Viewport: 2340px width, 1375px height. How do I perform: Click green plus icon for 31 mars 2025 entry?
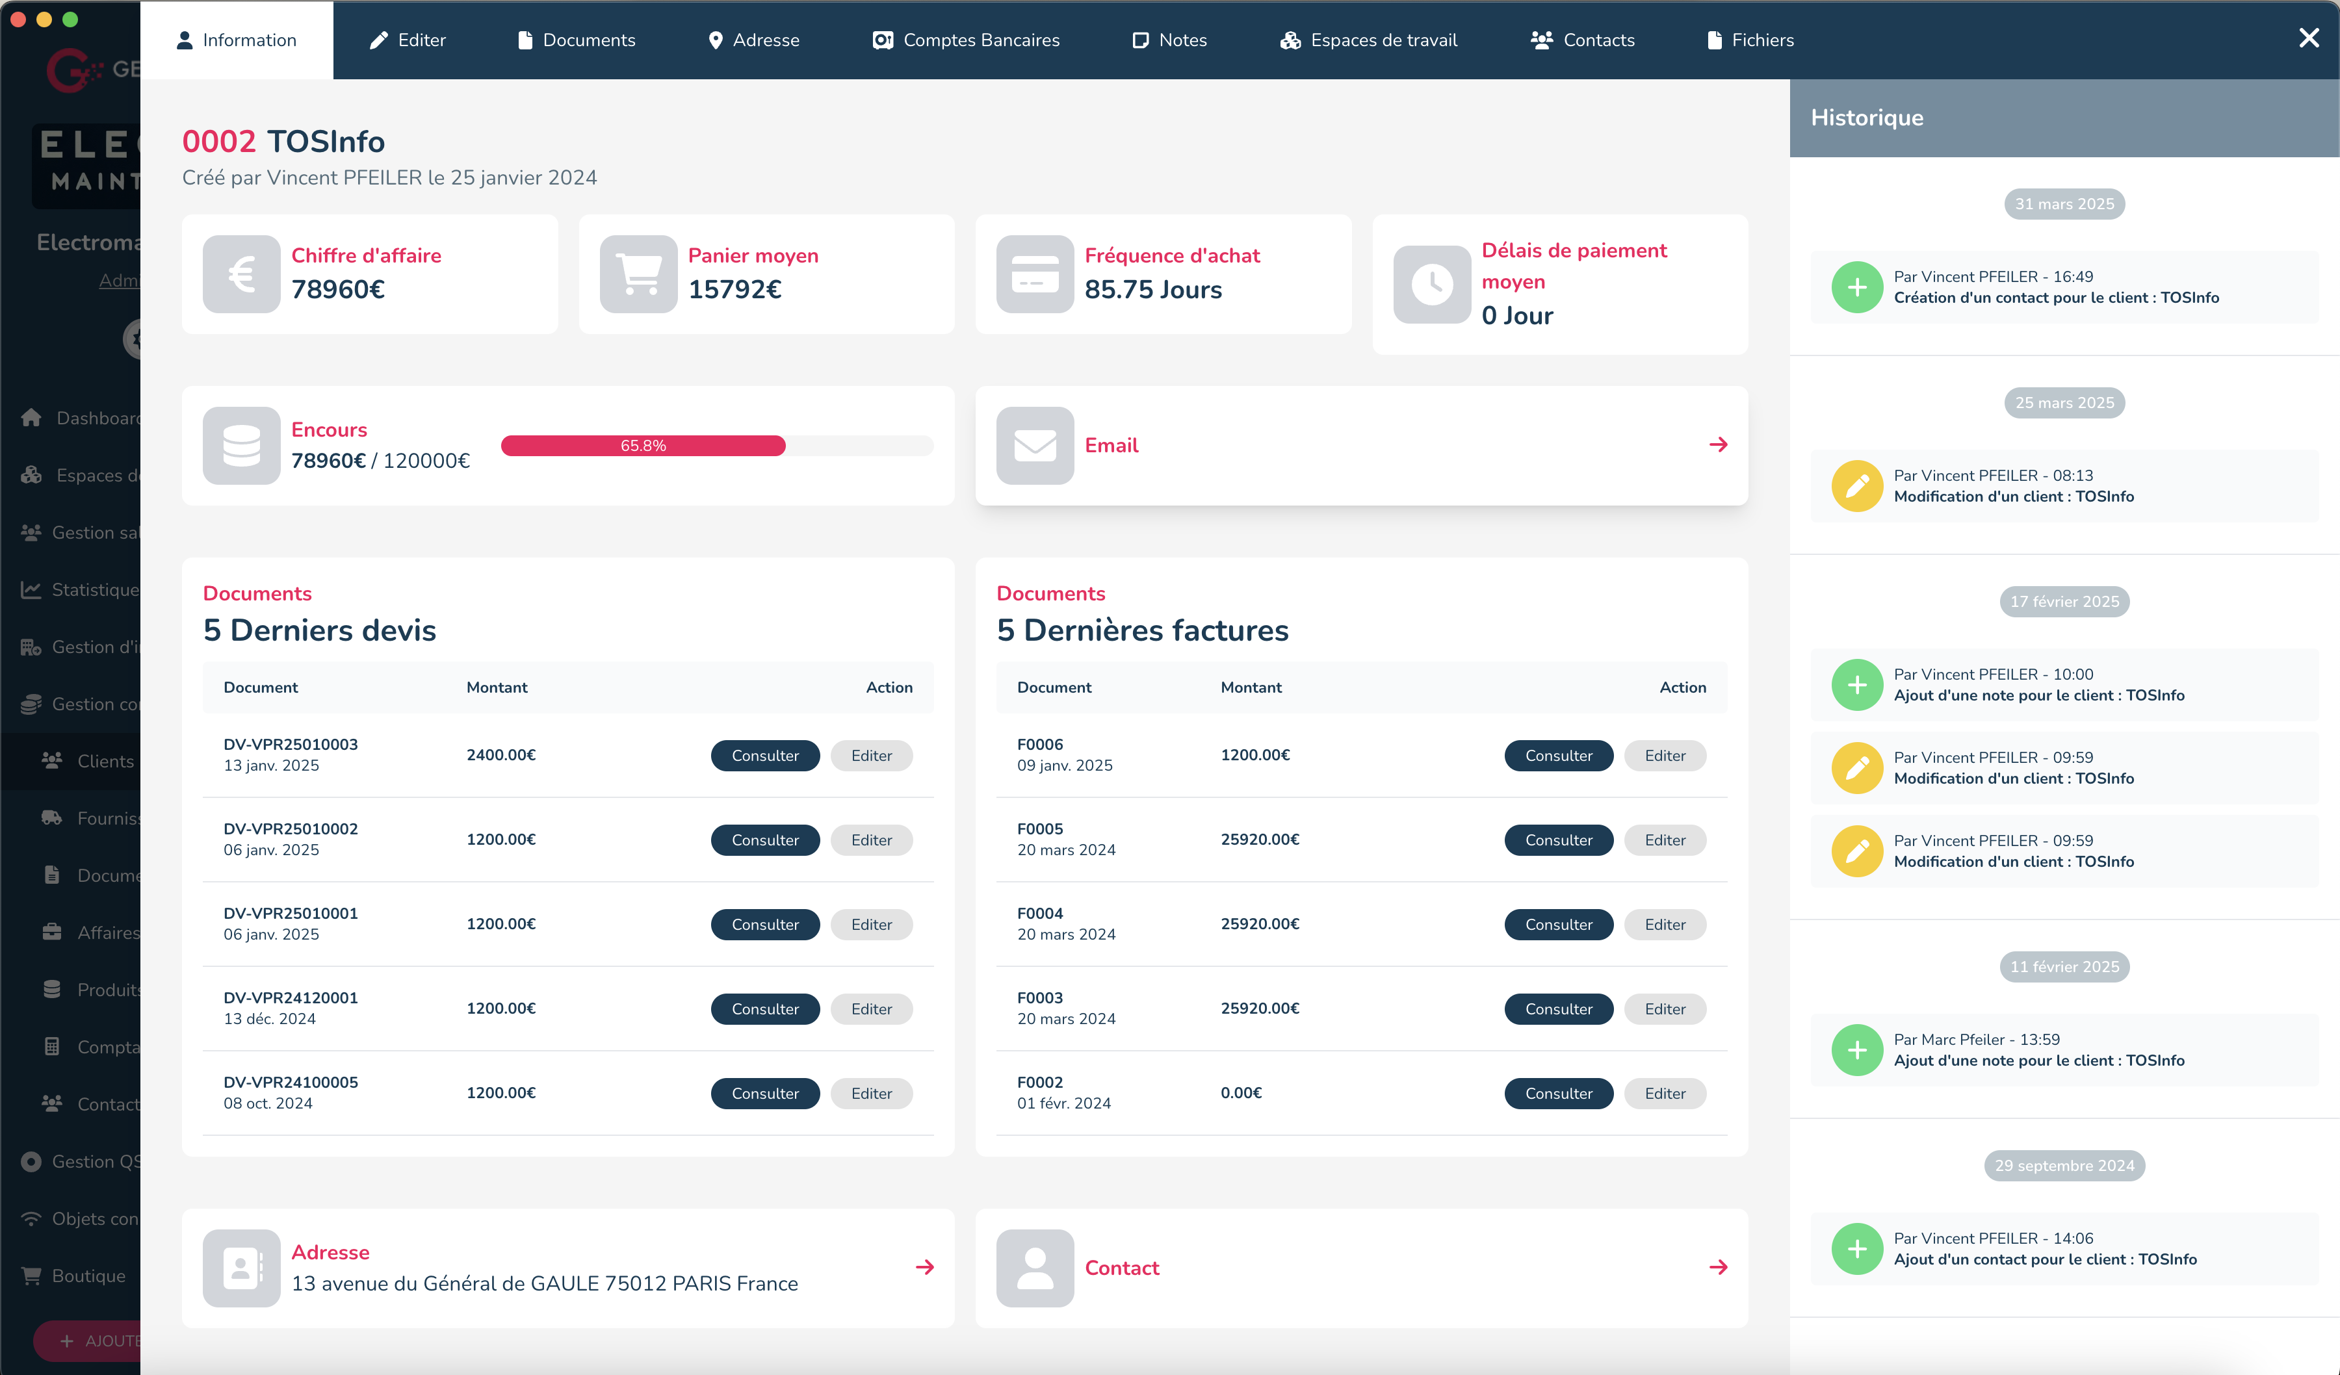[1857, 288]
